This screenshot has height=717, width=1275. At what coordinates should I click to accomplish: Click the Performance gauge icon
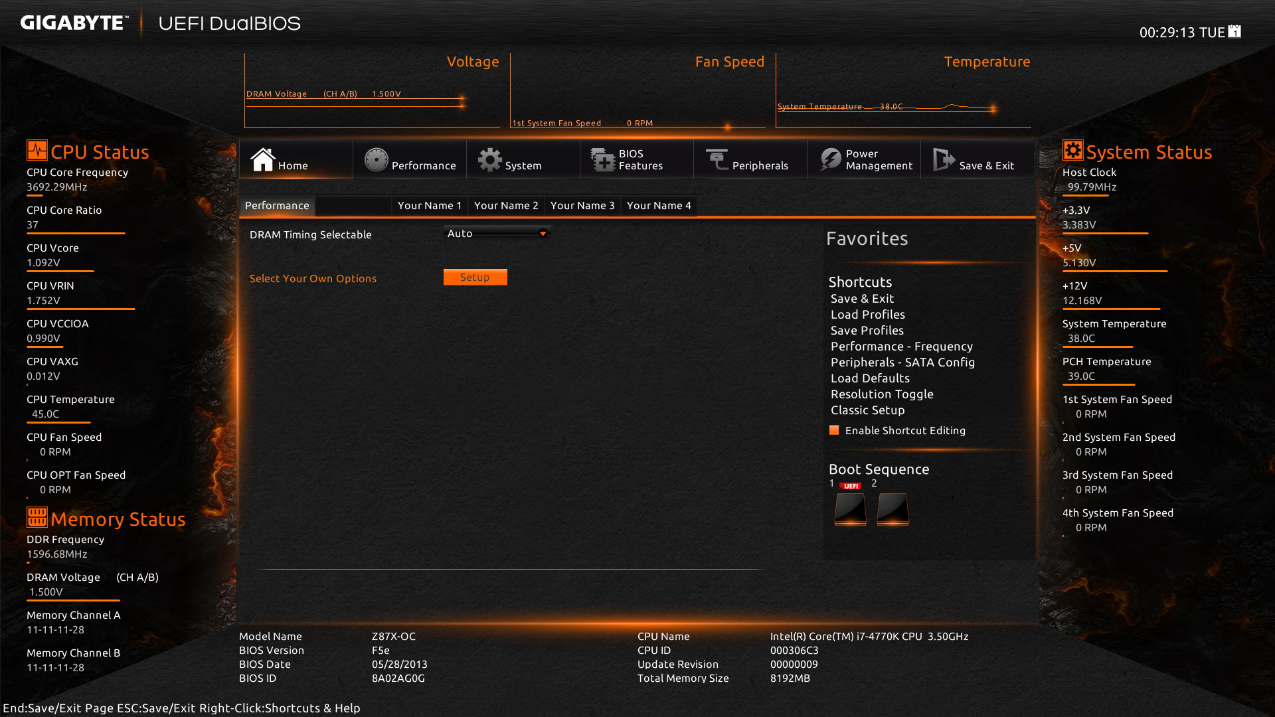point(376,159)
